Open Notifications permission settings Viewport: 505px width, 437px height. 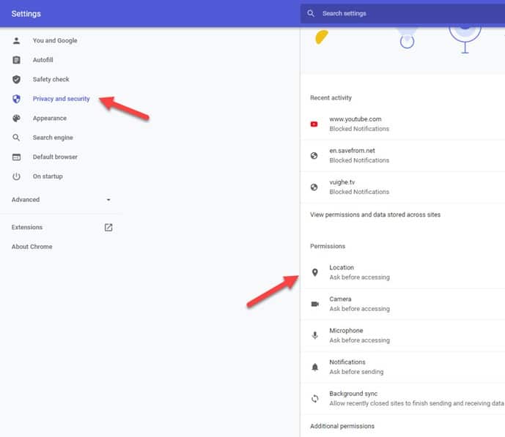pyautogui.click(x=402, y=367)
